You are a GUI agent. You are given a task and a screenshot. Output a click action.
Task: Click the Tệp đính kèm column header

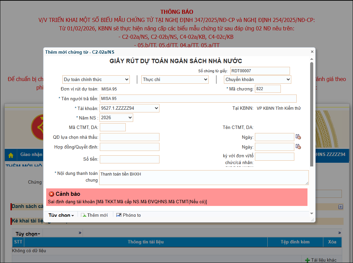coord(295,242)
